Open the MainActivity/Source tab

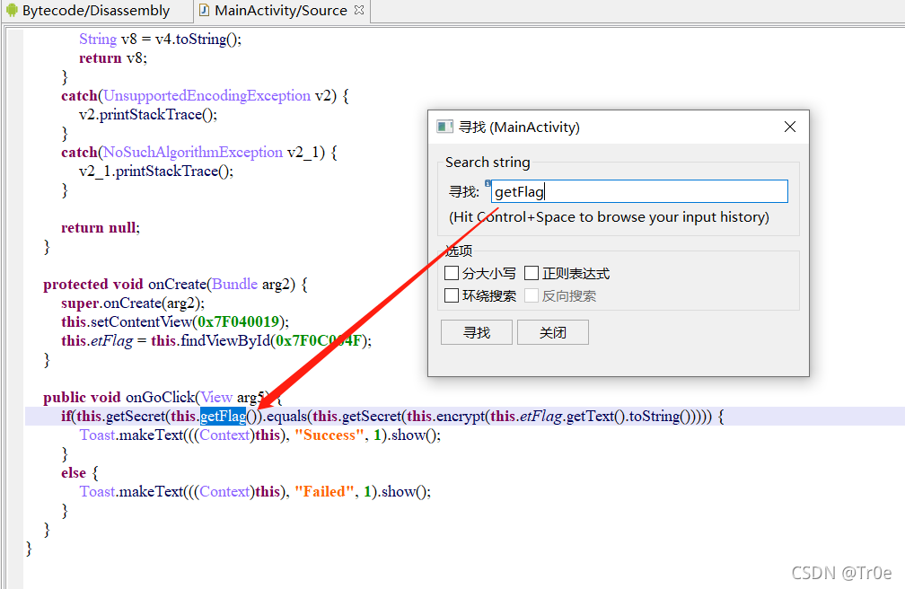pos(280,11)
